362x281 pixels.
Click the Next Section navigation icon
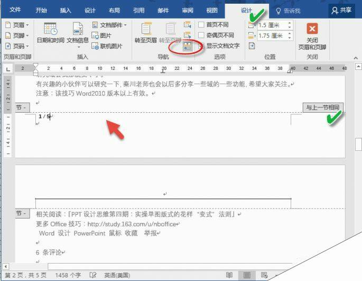(187, 35)
